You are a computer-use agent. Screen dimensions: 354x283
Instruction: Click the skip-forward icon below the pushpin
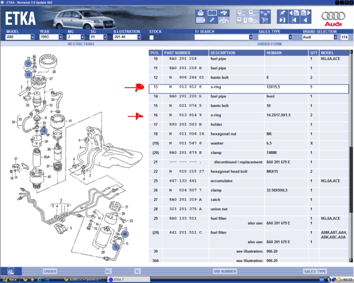(282, 20)
